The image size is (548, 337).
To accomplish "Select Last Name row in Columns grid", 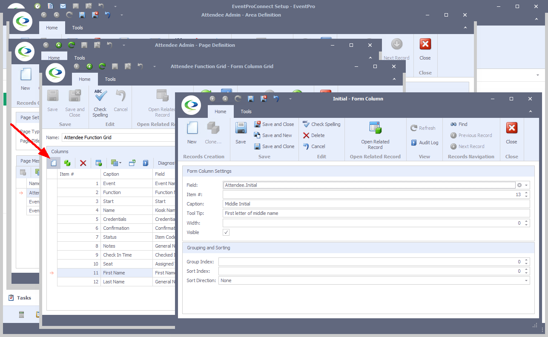I will [116, 282].
